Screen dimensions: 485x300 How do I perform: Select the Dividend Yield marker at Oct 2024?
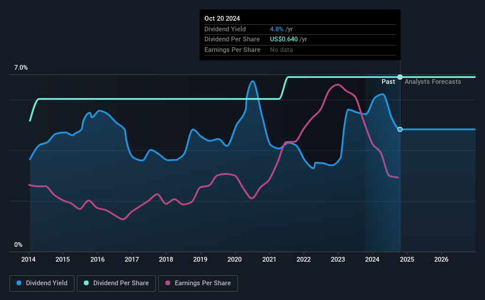tap(400, 129)
